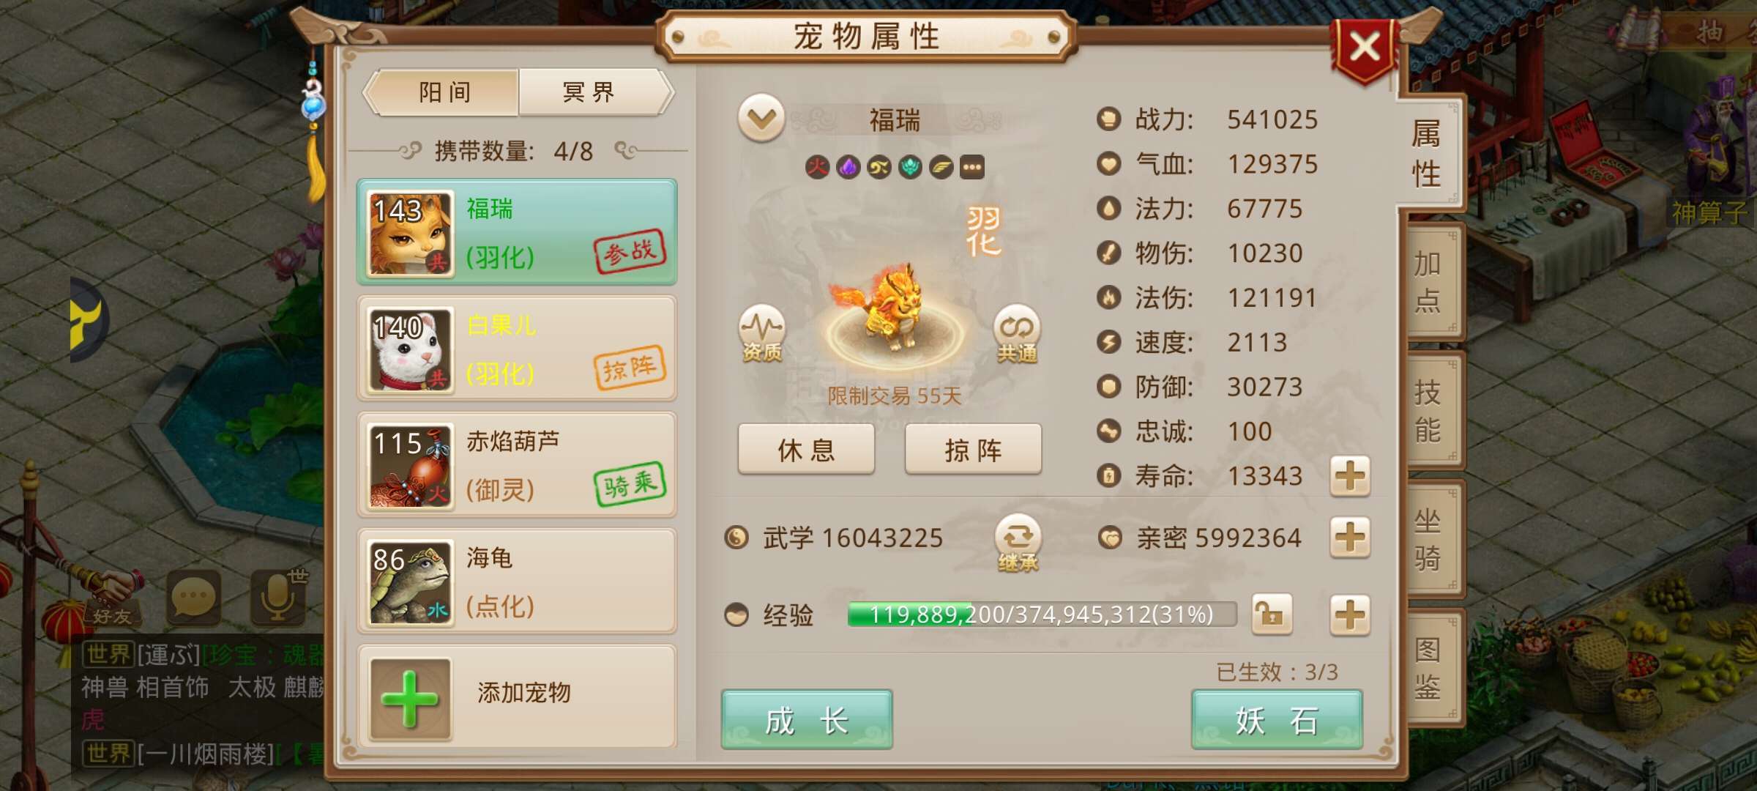1757x791 pixels.
Task: Open the 共通 shared icon
Action: click(1017, 333)
